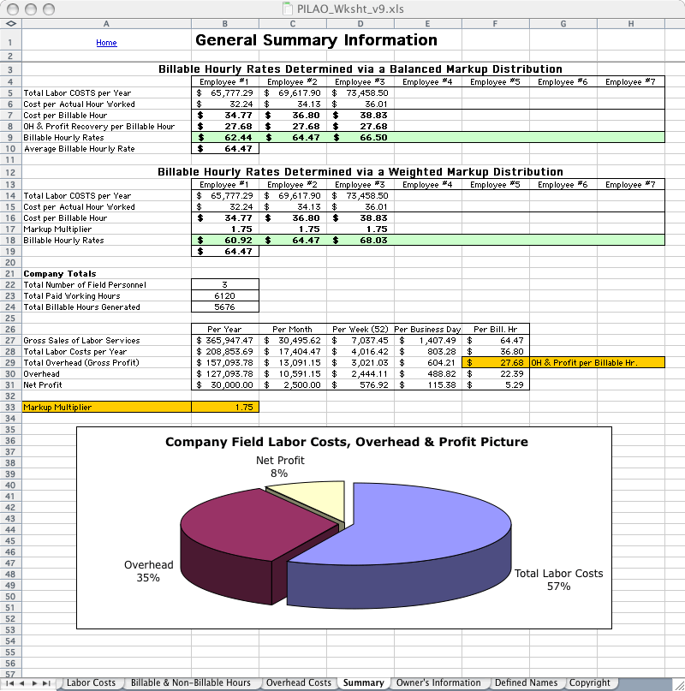Select column D header
685x691 pixels.
(x=360, y=24)
